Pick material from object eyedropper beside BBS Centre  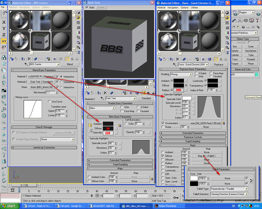(26, 64)
